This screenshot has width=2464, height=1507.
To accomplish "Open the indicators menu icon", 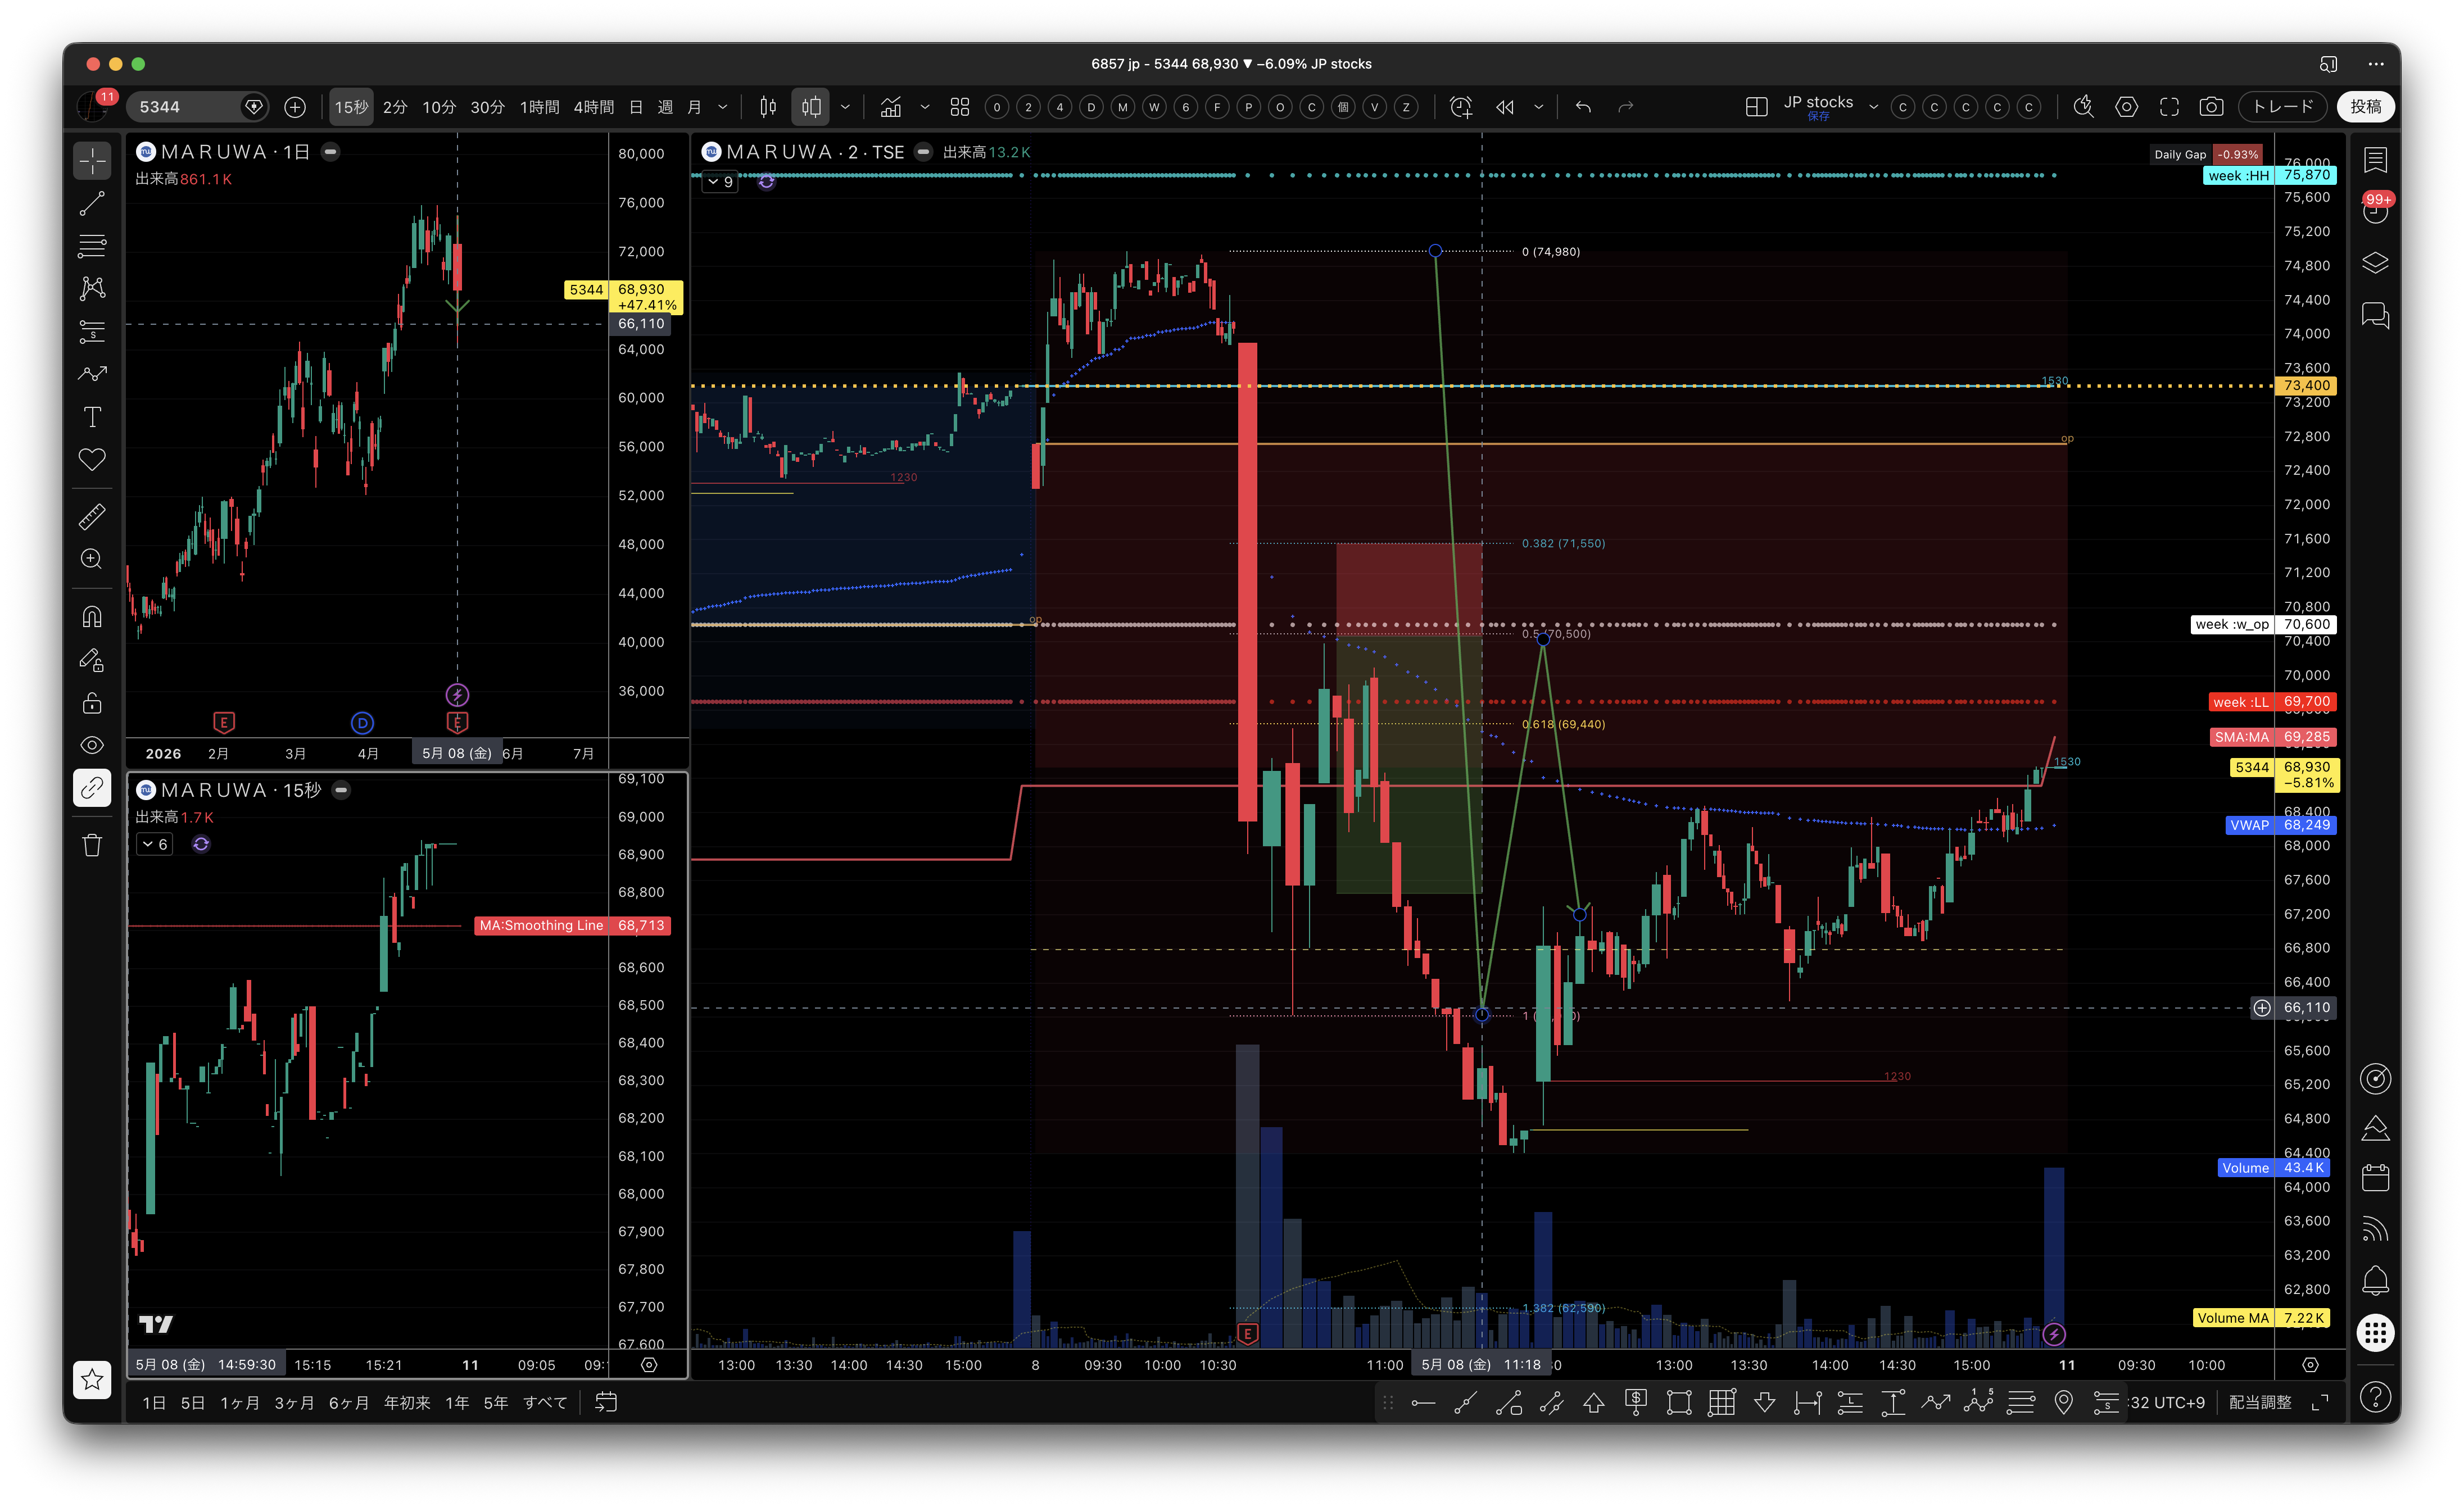I will [x=891, y=107].
